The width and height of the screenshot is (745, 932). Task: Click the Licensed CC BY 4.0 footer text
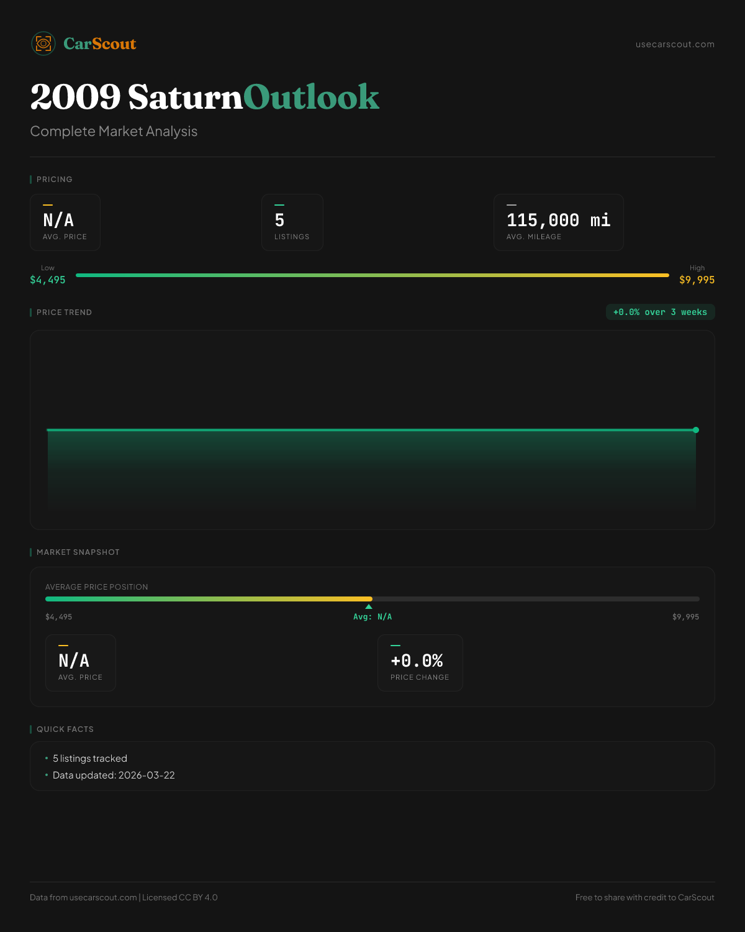coord(180,897)
